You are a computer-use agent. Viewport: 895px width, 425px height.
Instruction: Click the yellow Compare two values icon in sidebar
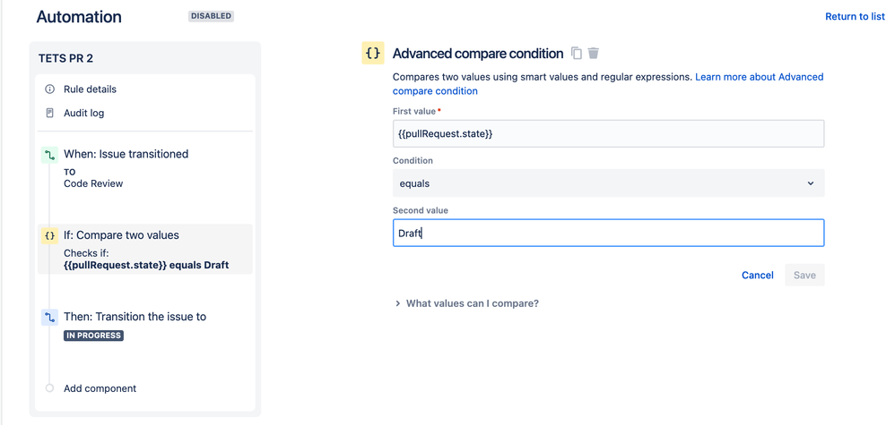[49, 235]
